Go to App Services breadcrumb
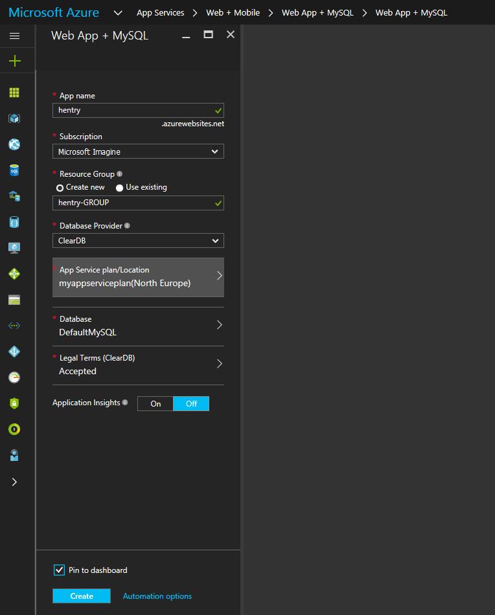Screen dimensions: 495x615 point(160,12)
